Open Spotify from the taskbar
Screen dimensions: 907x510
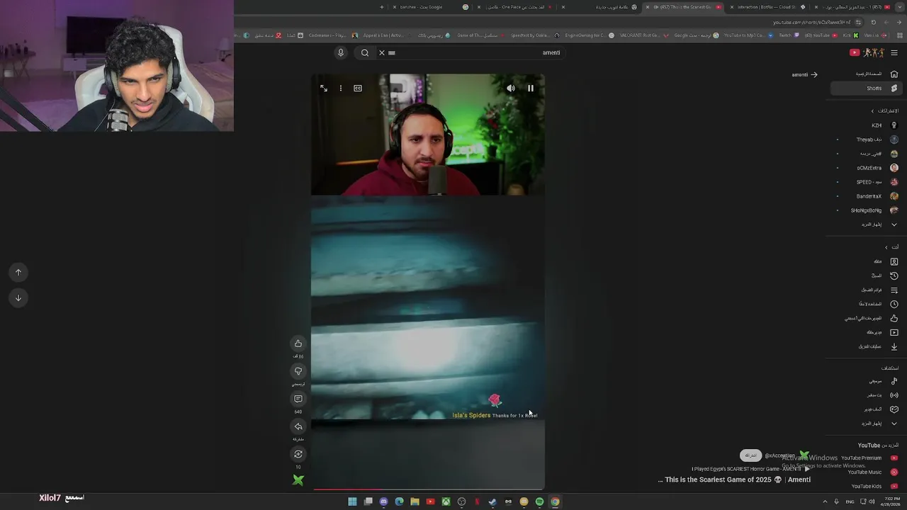539,501
